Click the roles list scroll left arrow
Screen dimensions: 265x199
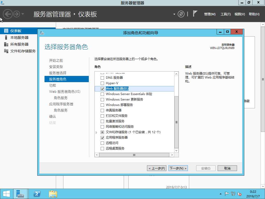[x=97, y=155]
